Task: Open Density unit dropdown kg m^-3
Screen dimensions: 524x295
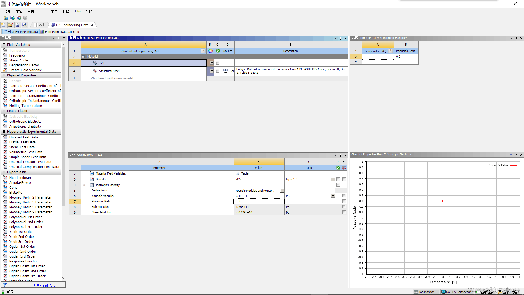Action: tap(333, 179)
